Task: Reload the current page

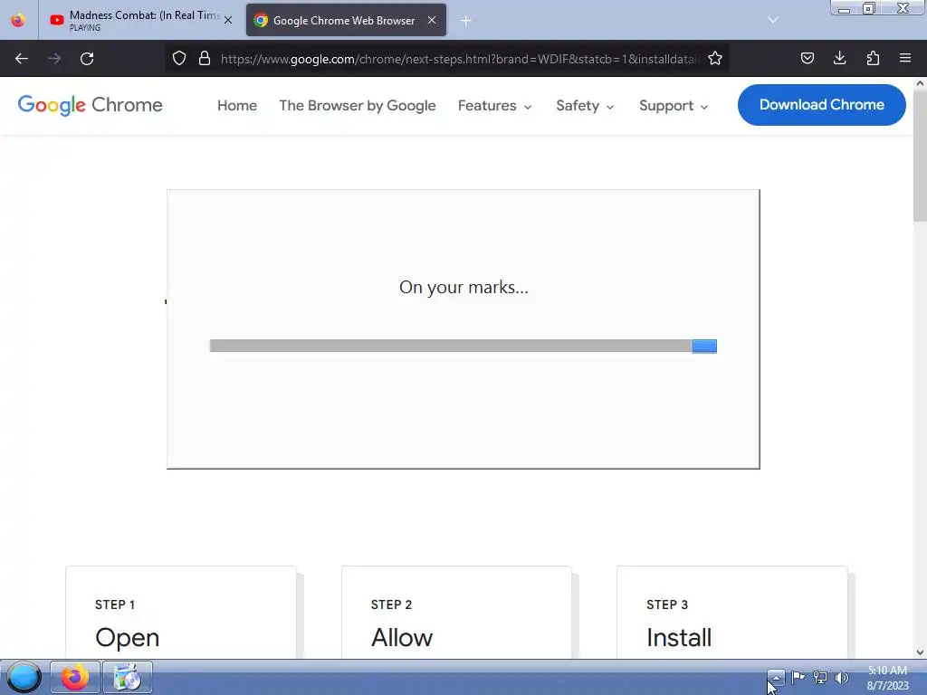Action: pyautogui.click(x=87, y=59)
